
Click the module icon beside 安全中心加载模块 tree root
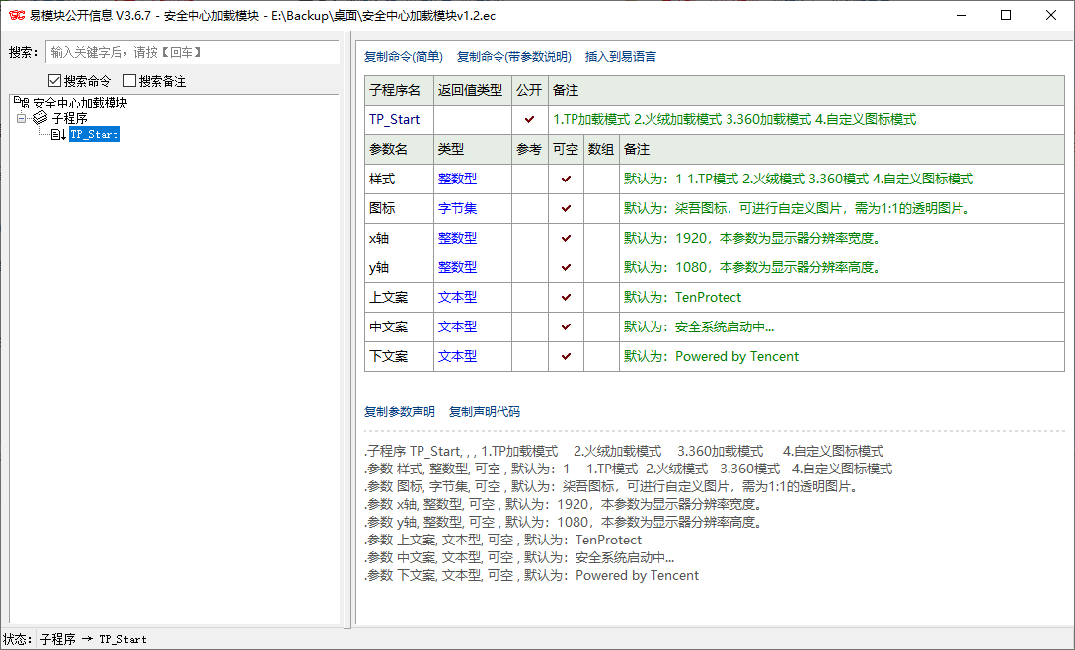pyautogui.click(x=22, y=103)
